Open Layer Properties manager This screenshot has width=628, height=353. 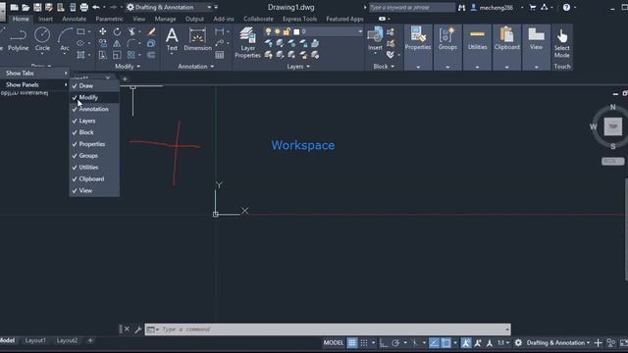[x=247, y=42]
